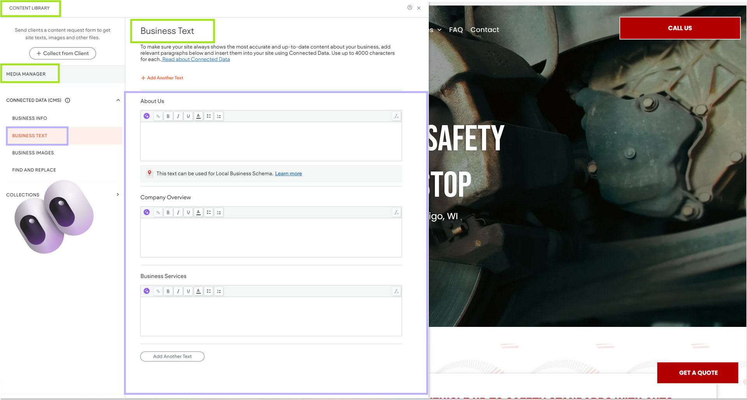Viewport: 747px width, 400px height.
Task: Select Business Info in sidebar
Action: click(x=30, y=118)
